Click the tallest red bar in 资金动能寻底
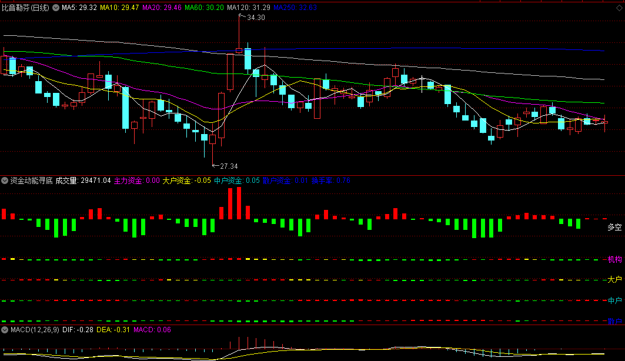The height and width of the screenshot is (361, 625). (239, 203)
